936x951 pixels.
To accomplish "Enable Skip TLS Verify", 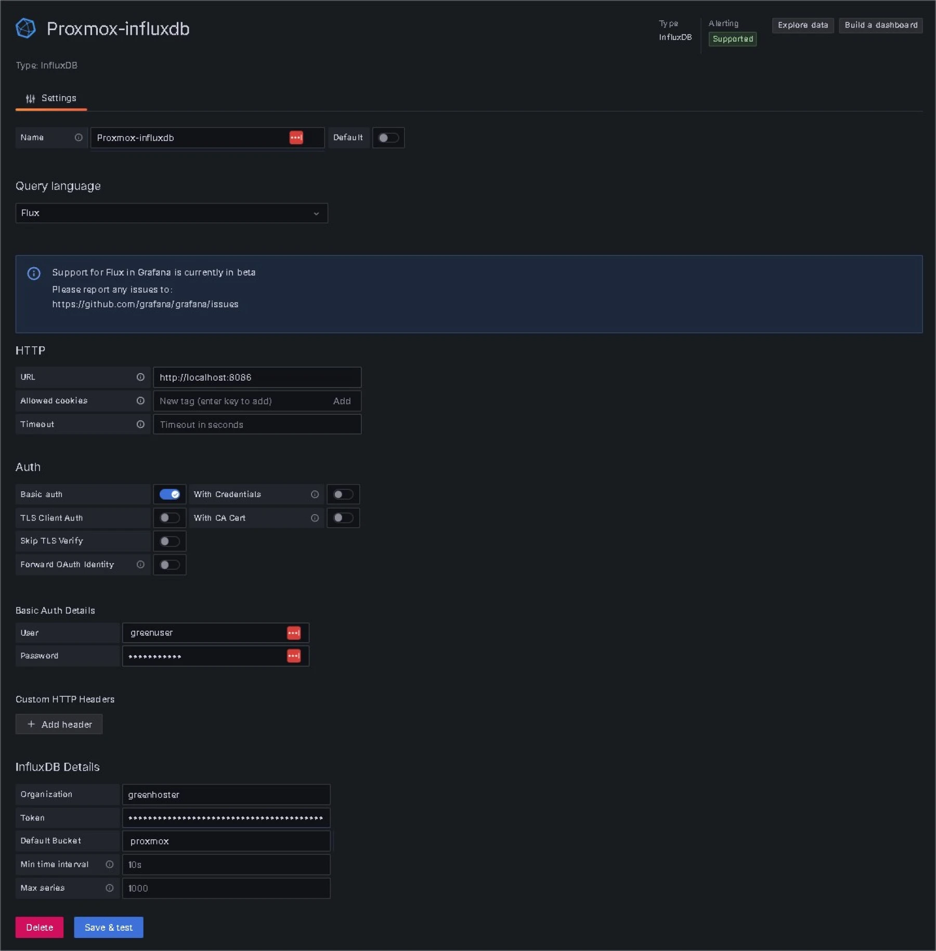I will point(170,541).
